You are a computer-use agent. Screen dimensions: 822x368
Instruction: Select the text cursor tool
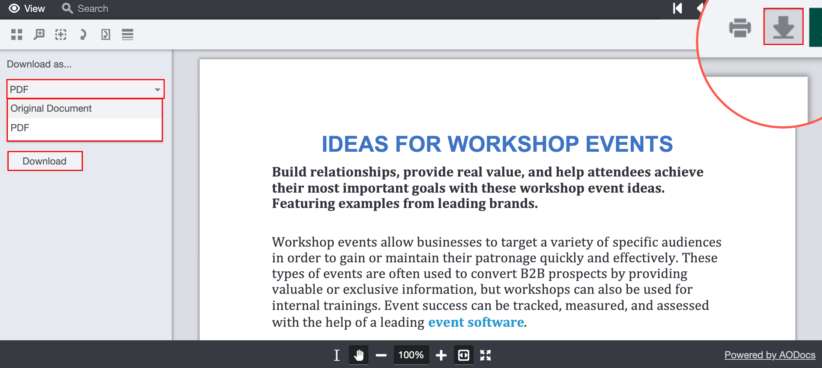(337, 355)
